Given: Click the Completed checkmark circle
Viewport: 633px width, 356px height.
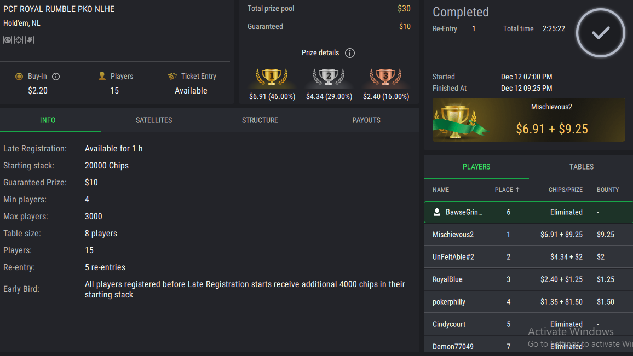Looking at the screenshot, I should 601,33.
